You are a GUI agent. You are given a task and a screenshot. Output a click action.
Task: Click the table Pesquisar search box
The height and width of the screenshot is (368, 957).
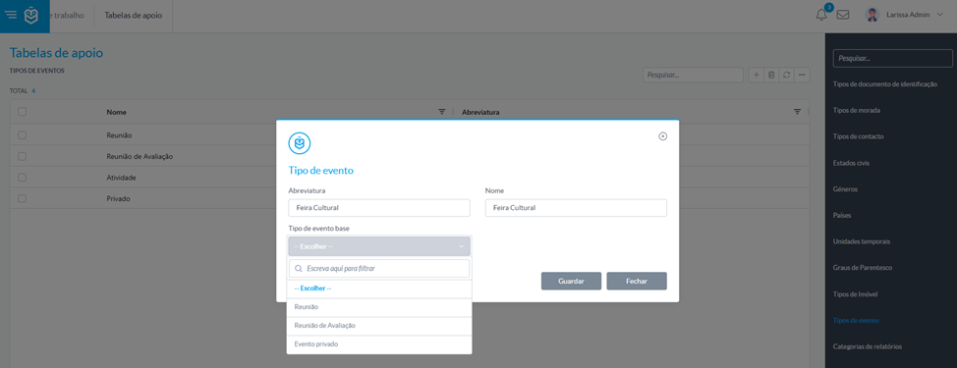pyautogui.click(x=693, y=75)
